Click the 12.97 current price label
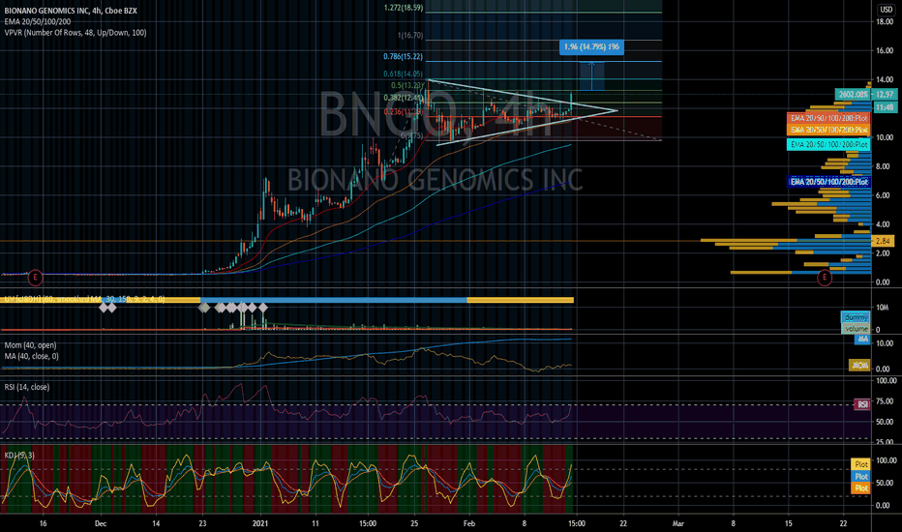 pos(885,95)
